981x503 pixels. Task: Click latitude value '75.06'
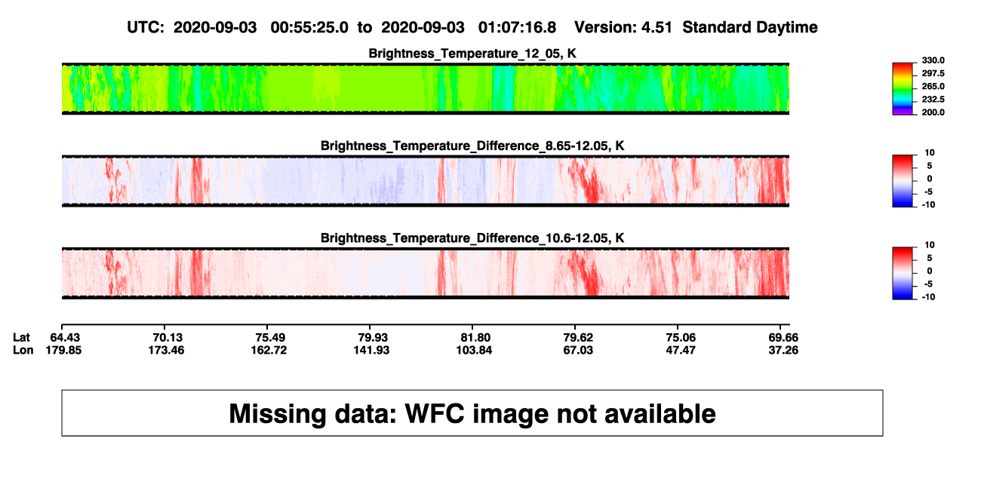tap(681, 337)
